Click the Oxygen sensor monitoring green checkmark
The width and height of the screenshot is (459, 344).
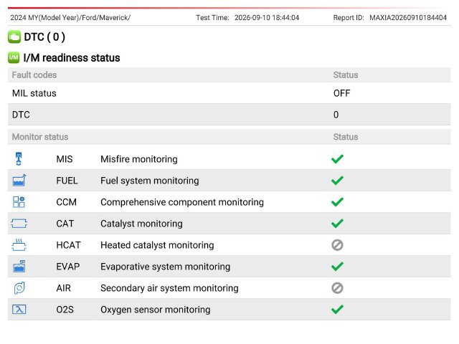[337, 309]
